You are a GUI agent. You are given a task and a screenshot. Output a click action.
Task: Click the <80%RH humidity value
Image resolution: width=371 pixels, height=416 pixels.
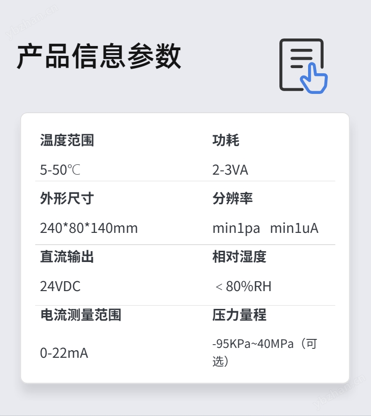243,286
